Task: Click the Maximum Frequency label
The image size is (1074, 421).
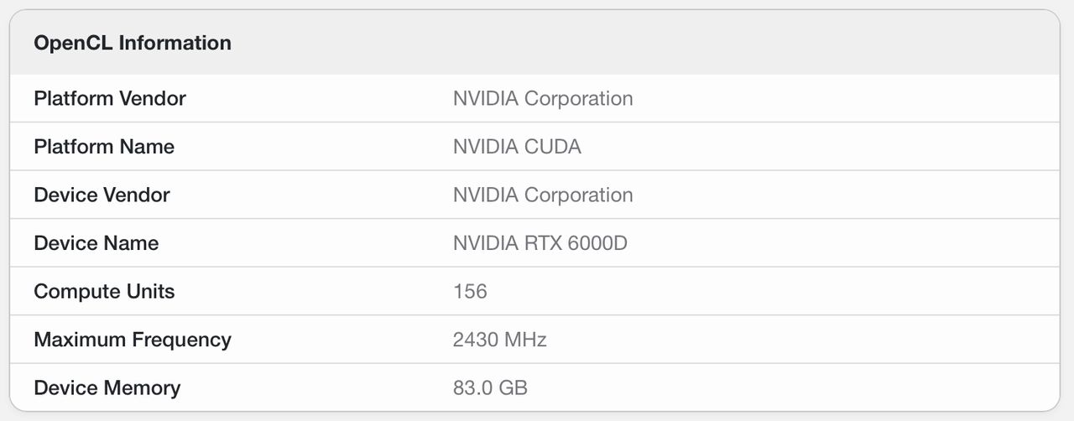Action: pyautogui.click(x=133, y=340)
